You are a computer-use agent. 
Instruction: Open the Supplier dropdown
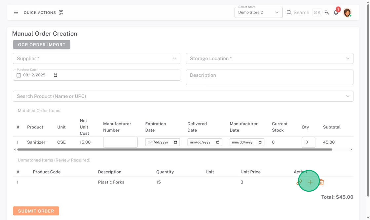(x=174, y=58)
